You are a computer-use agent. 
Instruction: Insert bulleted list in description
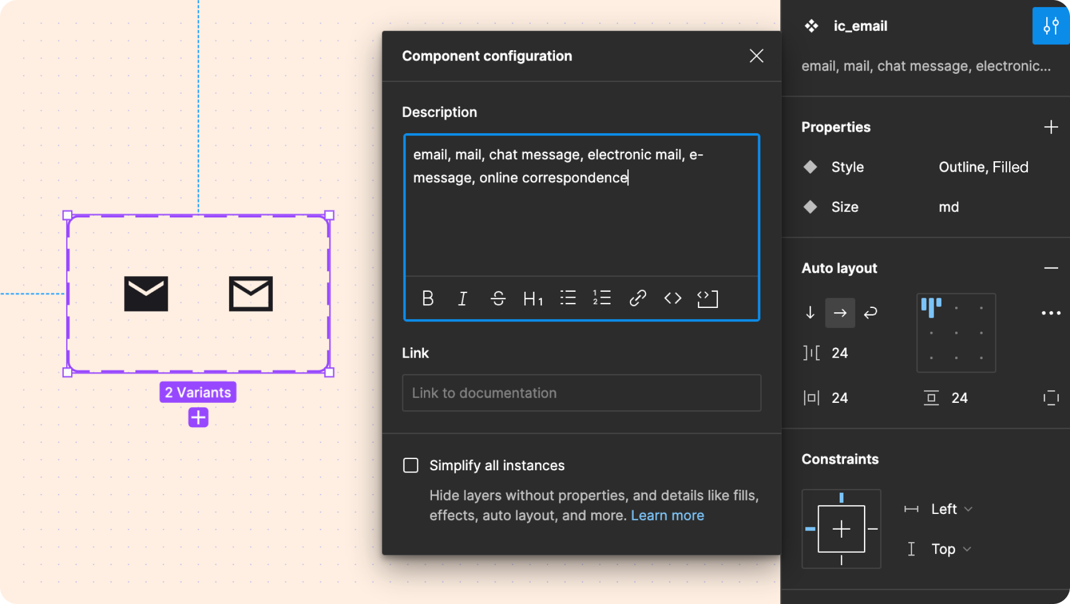[x=568, y=298]
